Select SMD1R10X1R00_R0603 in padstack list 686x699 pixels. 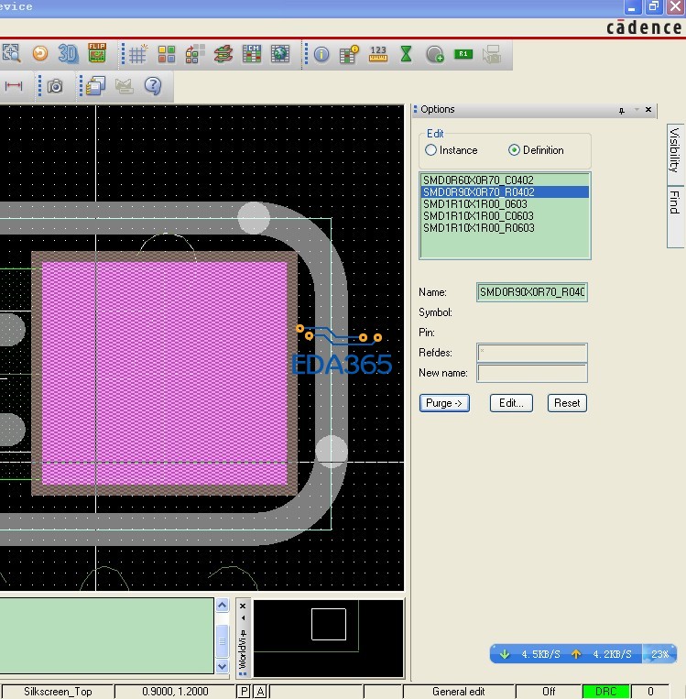[x=478, y=228]
